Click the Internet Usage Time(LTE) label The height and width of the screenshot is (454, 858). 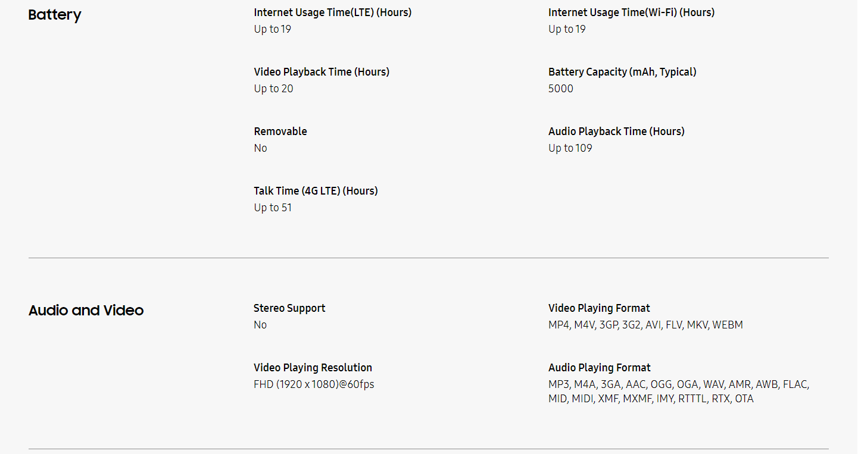(332, 12)
